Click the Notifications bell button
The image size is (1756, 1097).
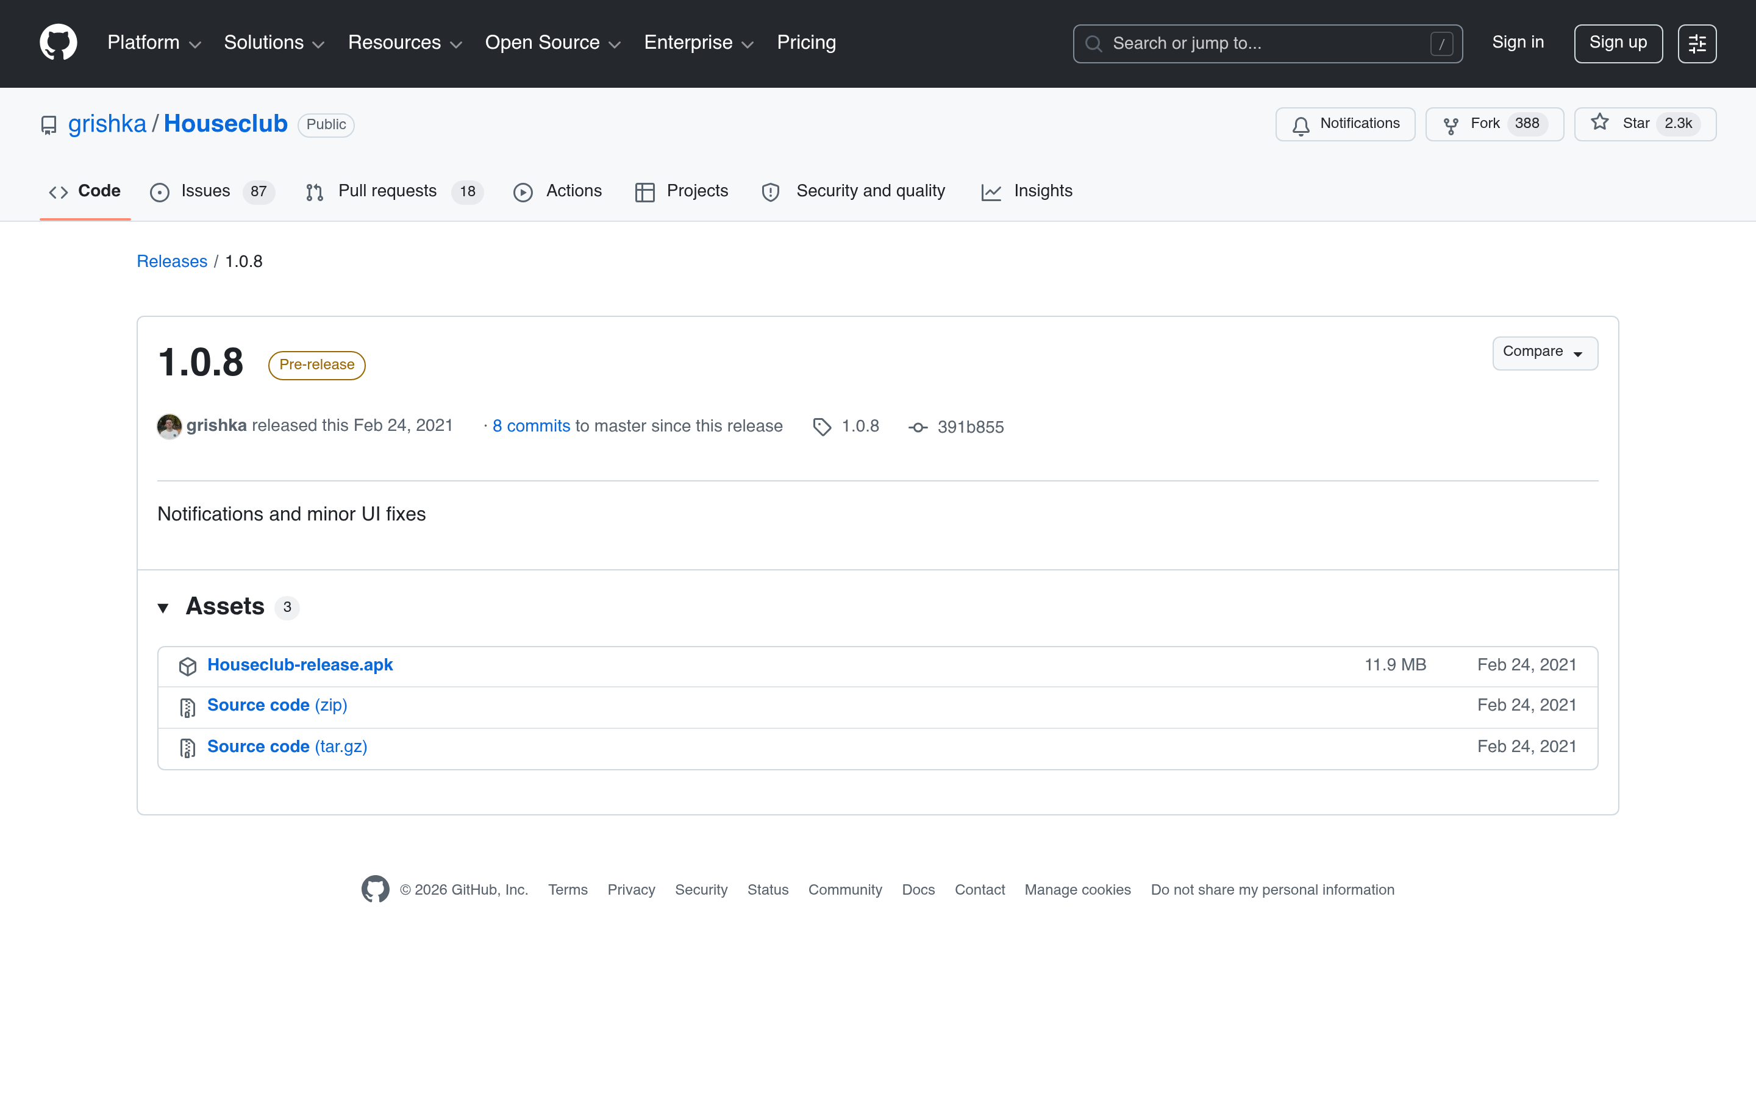click(x=1344, y=124)
